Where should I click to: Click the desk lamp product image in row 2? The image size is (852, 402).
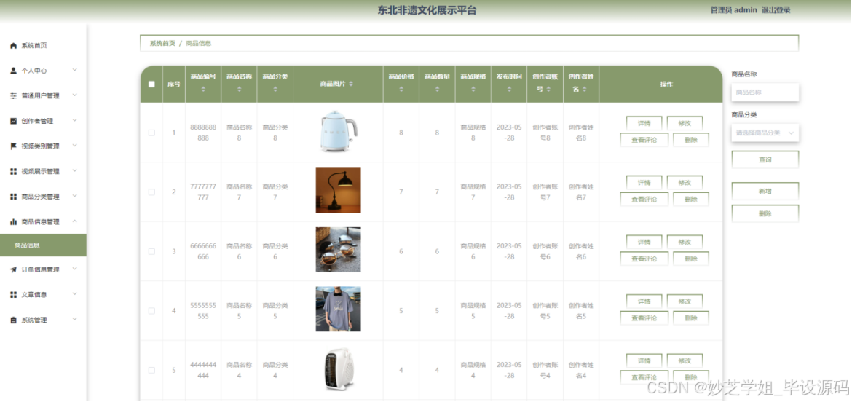pyautogui.click(x=338, y=190)
